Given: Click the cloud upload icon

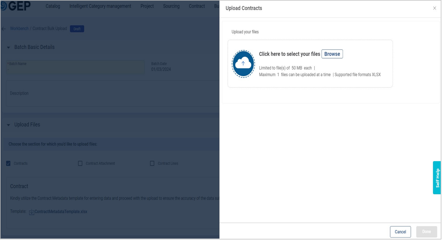Looking at the screenshot, I should coord(243,64).
